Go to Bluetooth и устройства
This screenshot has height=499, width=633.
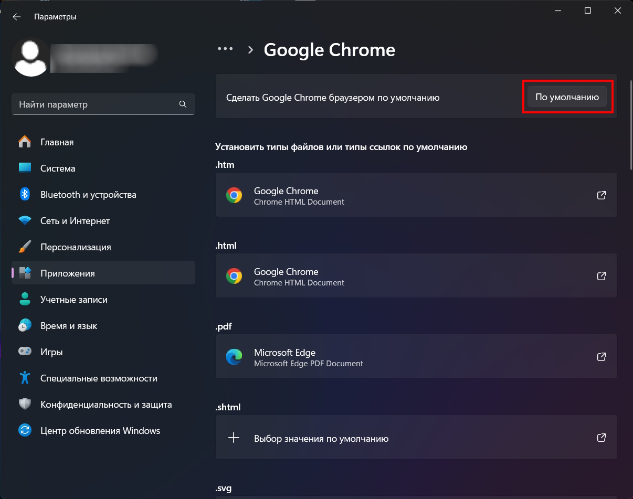103,195
